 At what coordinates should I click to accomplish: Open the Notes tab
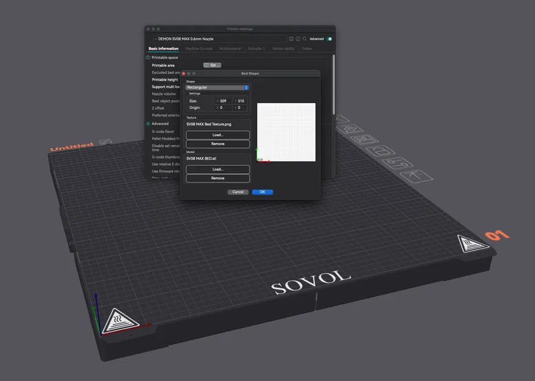(x=307, y=48)
